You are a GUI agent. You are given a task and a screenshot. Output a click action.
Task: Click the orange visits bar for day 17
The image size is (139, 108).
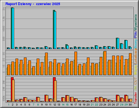point(76,63)
